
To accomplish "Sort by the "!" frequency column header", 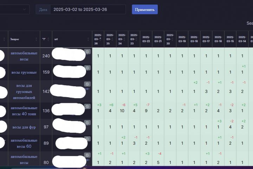I will click(x=44, y=39).
